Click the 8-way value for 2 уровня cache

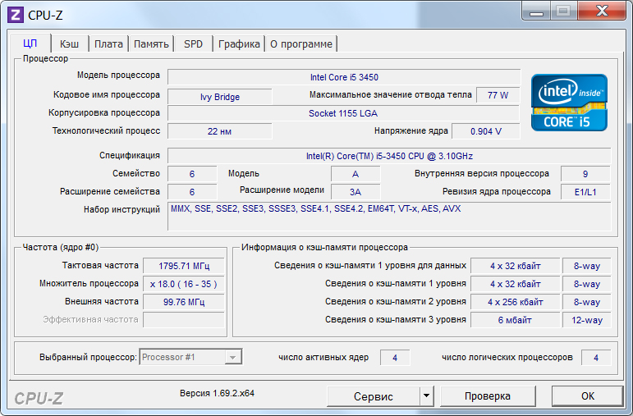(586, 302)
